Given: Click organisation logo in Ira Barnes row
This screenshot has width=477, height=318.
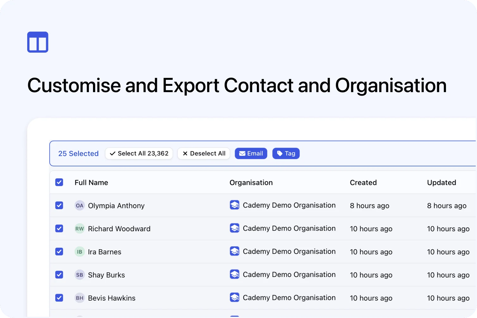Looking at the screenshot, I should point(234,251).
